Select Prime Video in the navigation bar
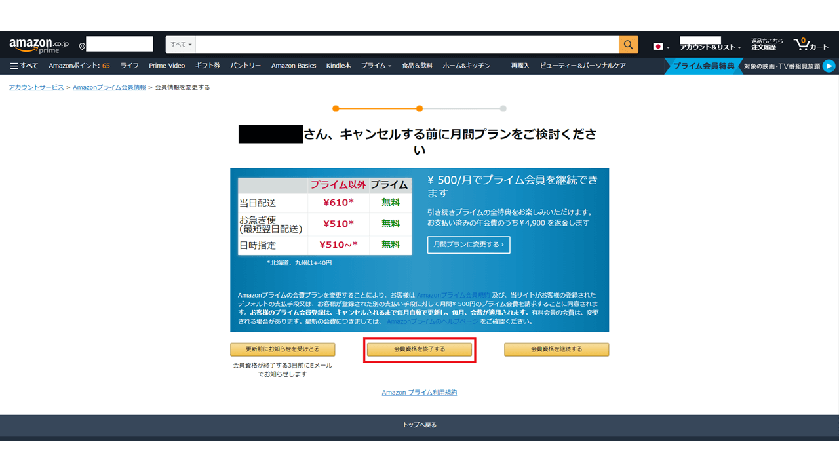This screenshot has height=472, width=839. [167, 66]
